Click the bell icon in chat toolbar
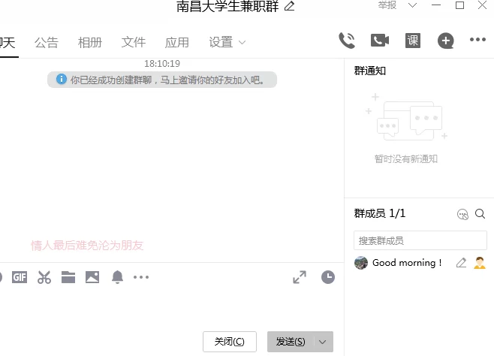The height and width of the screenshot is (356, 494). (x=117, y=277)
